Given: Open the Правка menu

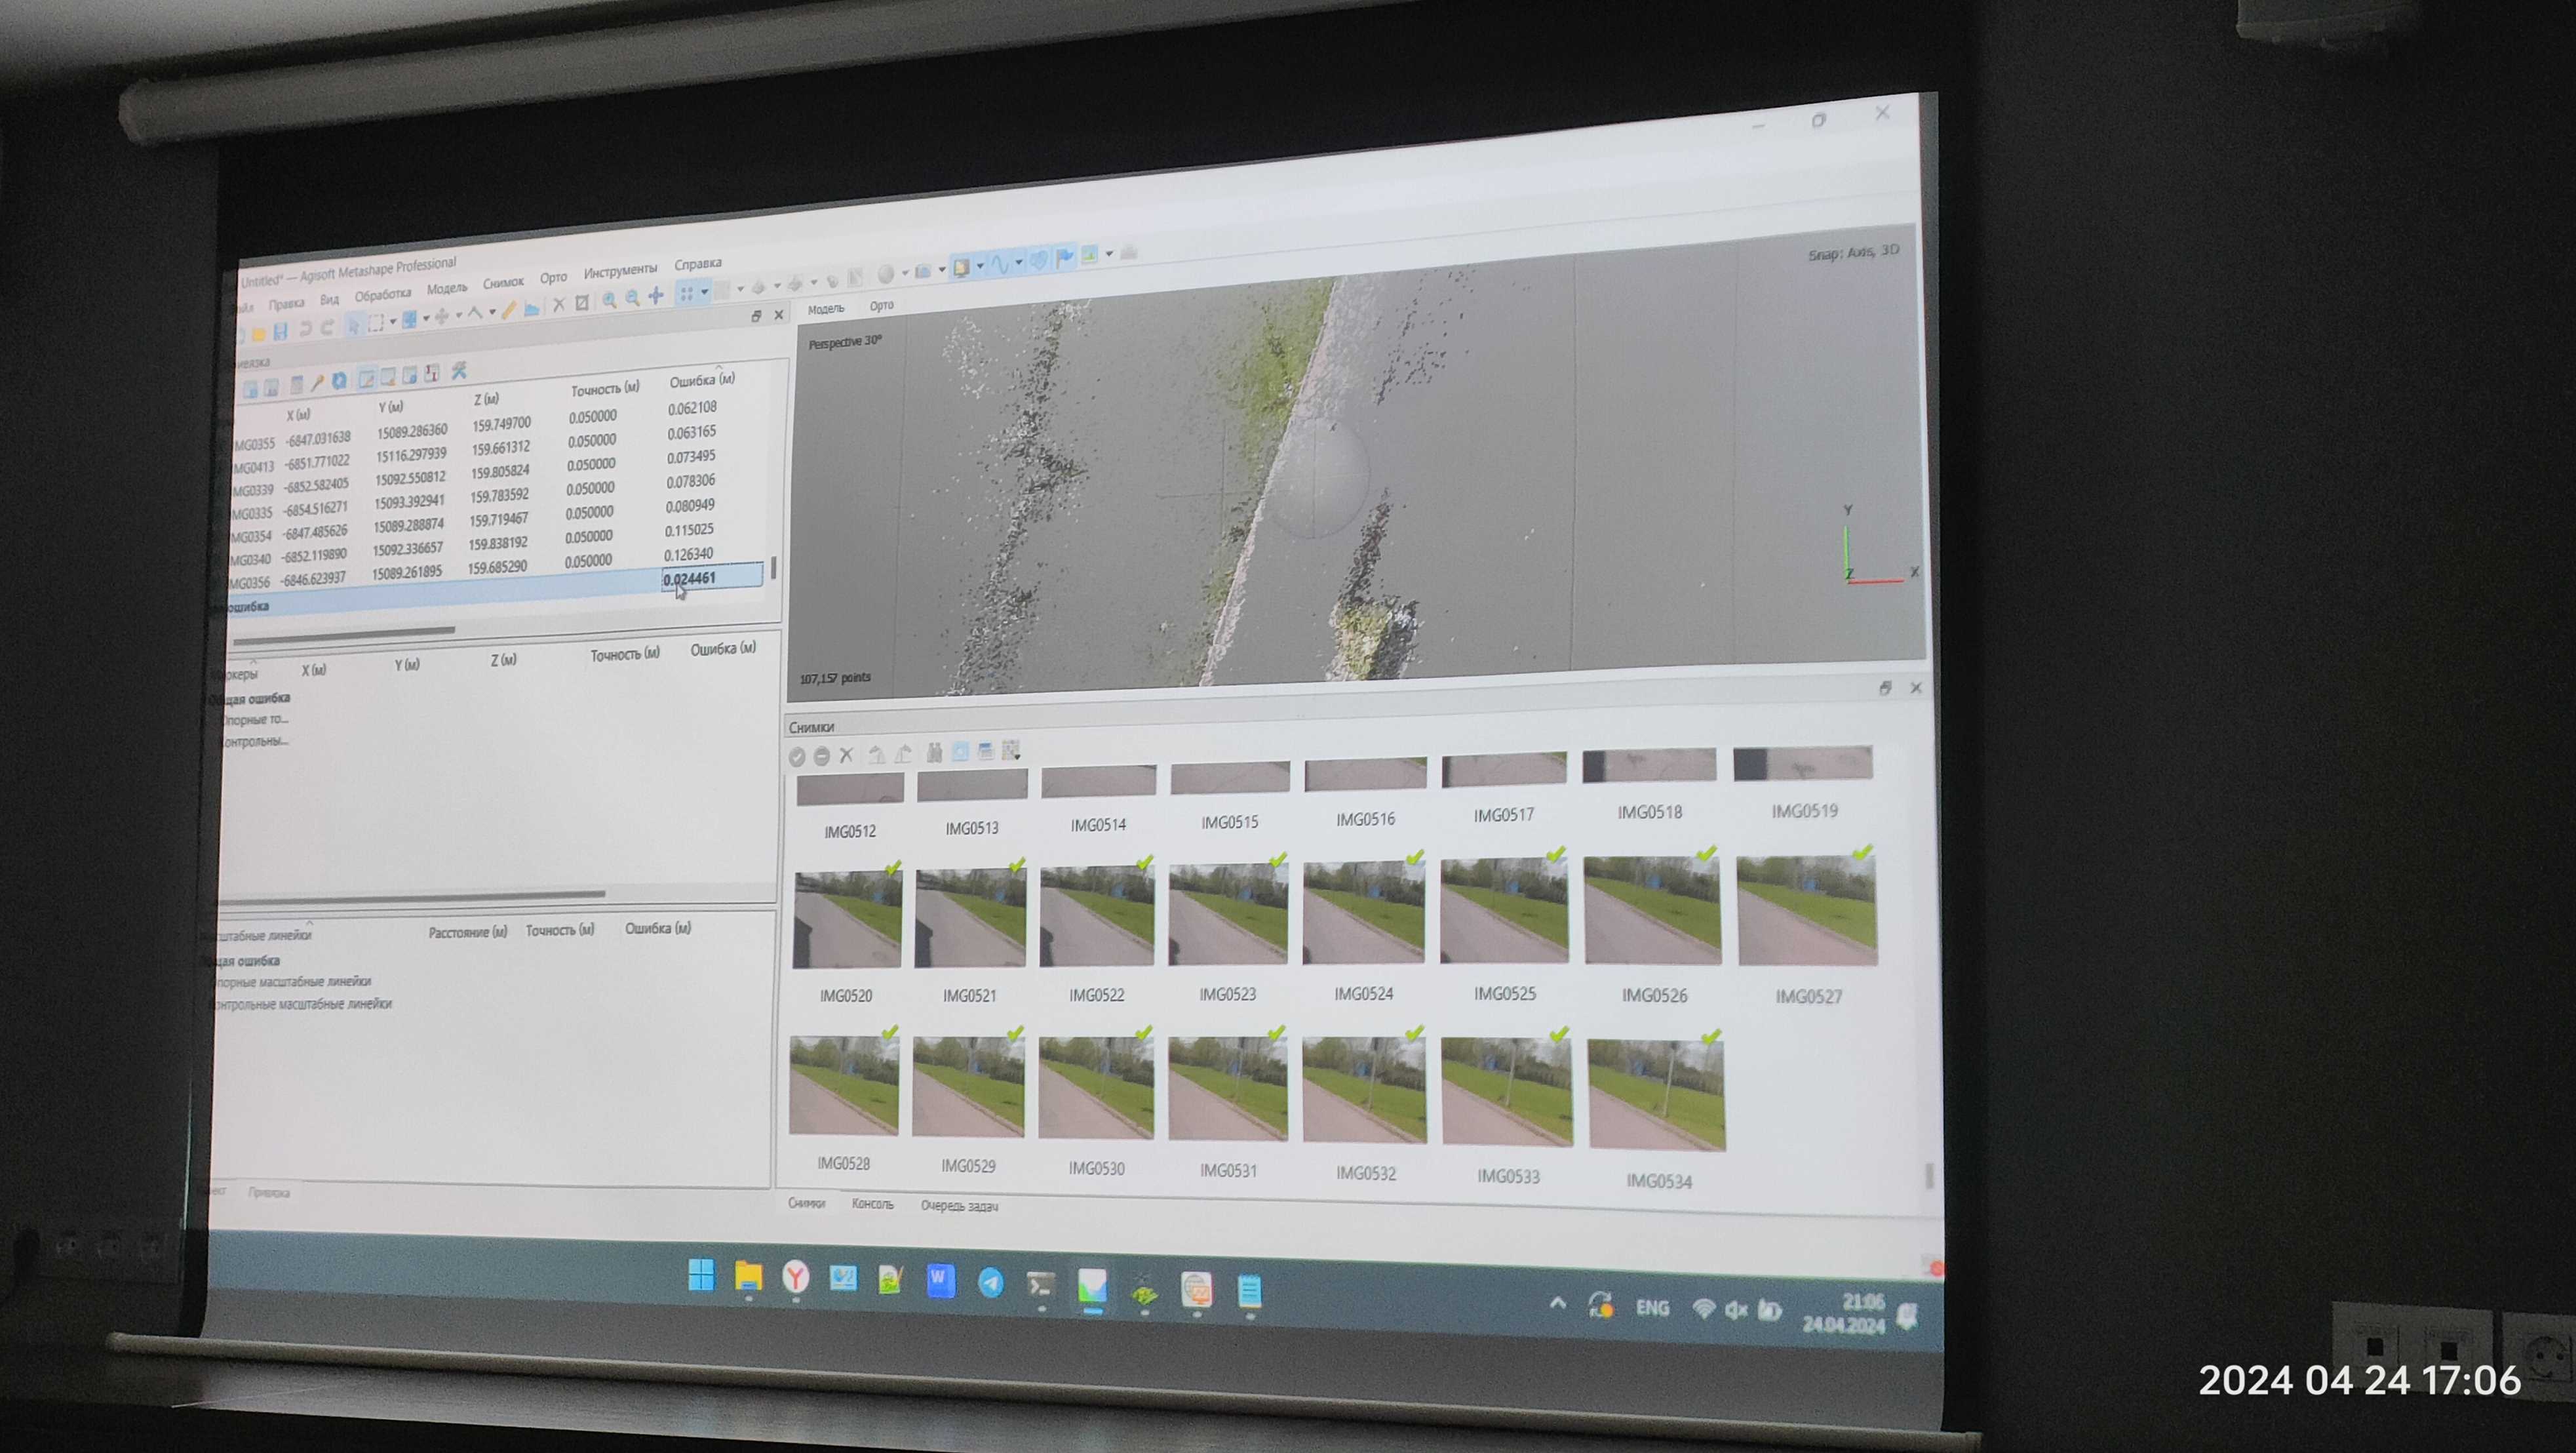Looking at the screenshot, I should pos(287,304).
